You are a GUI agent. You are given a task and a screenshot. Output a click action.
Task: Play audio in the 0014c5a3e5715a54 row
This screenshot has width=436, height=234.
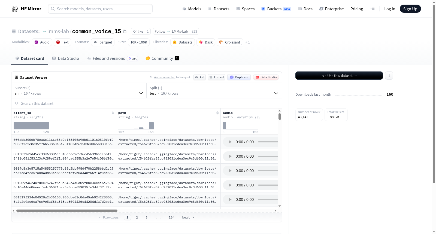[230, 171]
